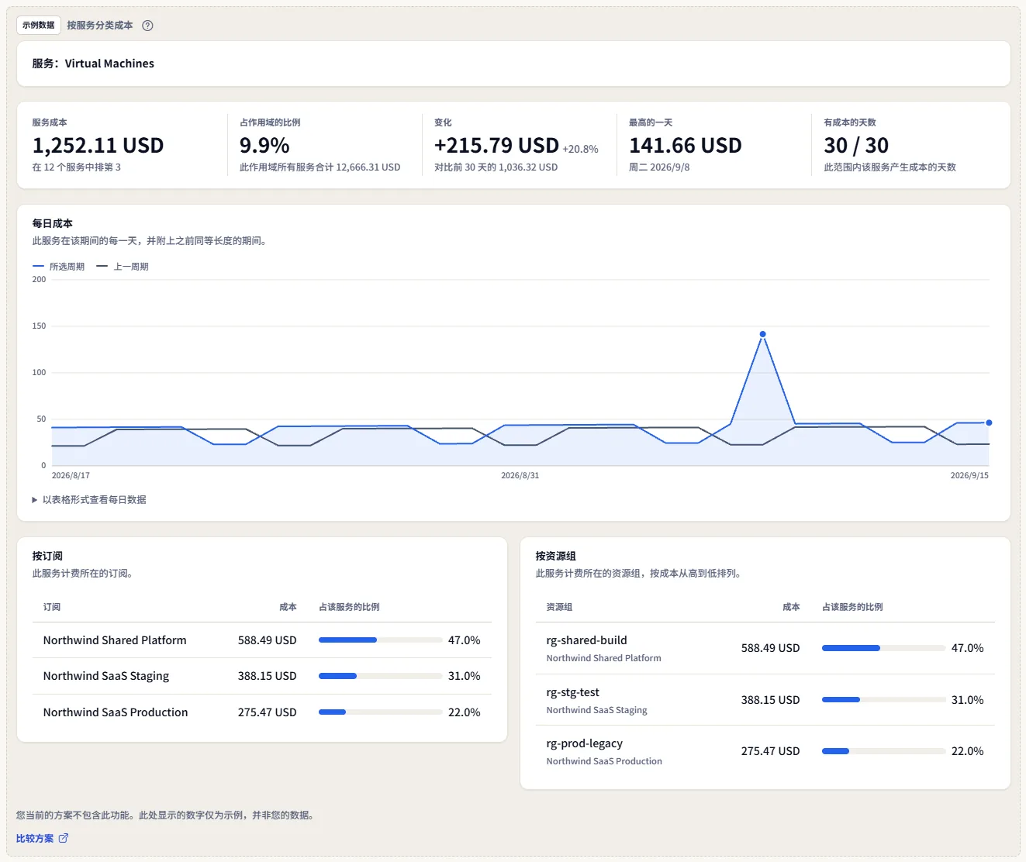
Task: Select Northwind SaaS Production subscription row name
Action: [116, 712]
